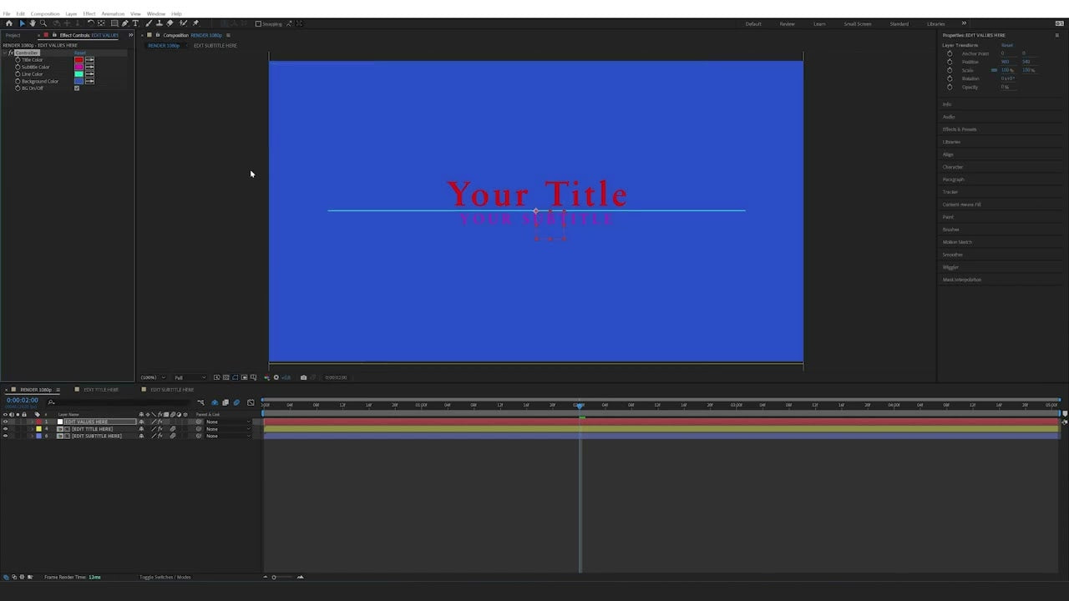Select the Brush tool
Image resolution: width=1069 pixels, height=601 pixels.
click(x=149, y=23)
